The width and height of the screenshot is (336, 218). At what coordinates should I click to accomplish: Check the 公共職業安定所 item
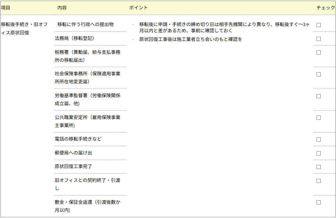(x=318, y=117)
